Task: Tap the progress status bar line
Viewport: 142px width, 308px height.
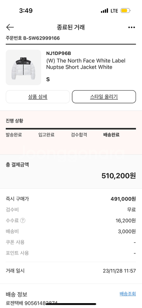Action: (x=71, y=129)
